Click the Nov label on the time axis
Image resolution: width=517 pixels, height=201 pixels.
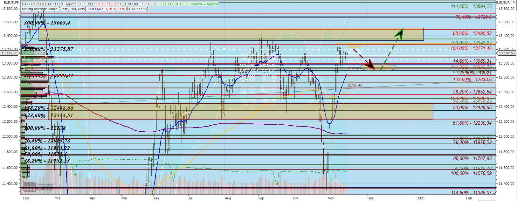(x=331, y=198)
